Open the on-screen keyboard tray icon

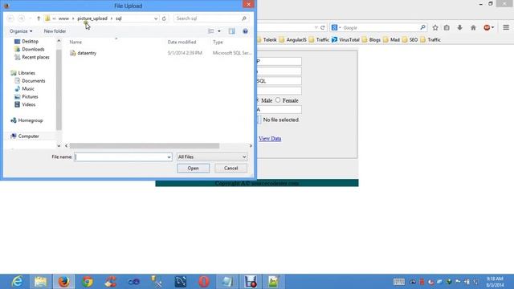pyautogui.click(x=399, y=282)
